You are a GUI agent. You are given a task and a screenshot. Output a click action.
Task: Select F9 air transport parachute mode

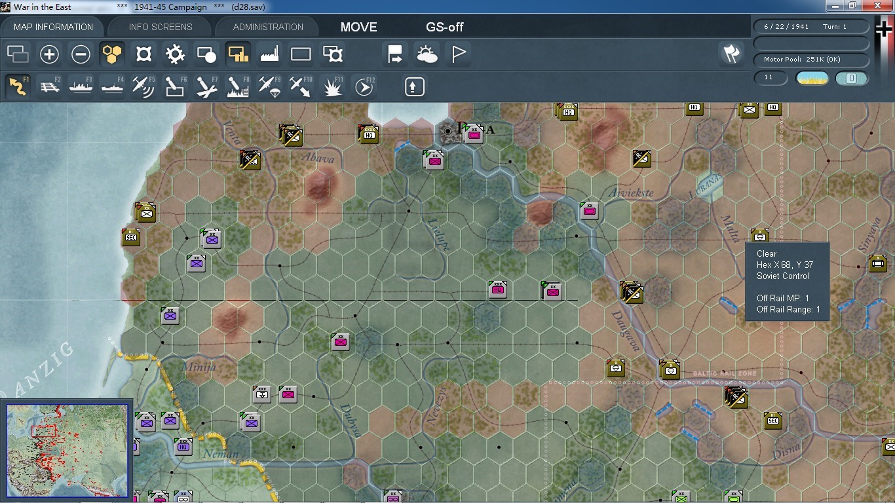pyautogui.click(x=269, y=86)
